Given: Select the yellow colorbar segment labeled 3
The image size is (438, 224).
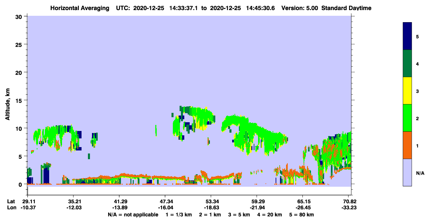Looking at the screenshot, I should coord(407,91).
